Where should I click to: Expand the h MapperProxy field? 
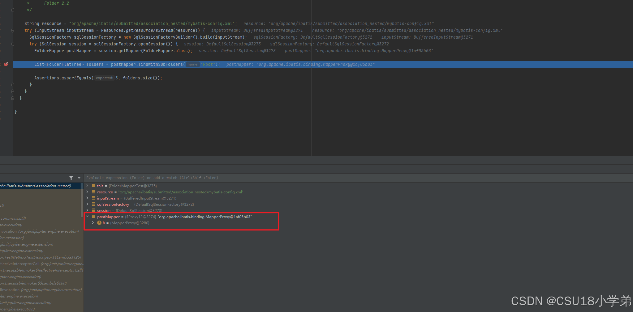pos(93,223)
